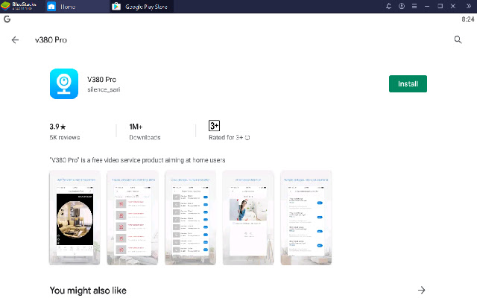Click the 1M+ Downloads text
Viewport: 477px width, 298px height.
pyautogui.click(x=145, y=132)
